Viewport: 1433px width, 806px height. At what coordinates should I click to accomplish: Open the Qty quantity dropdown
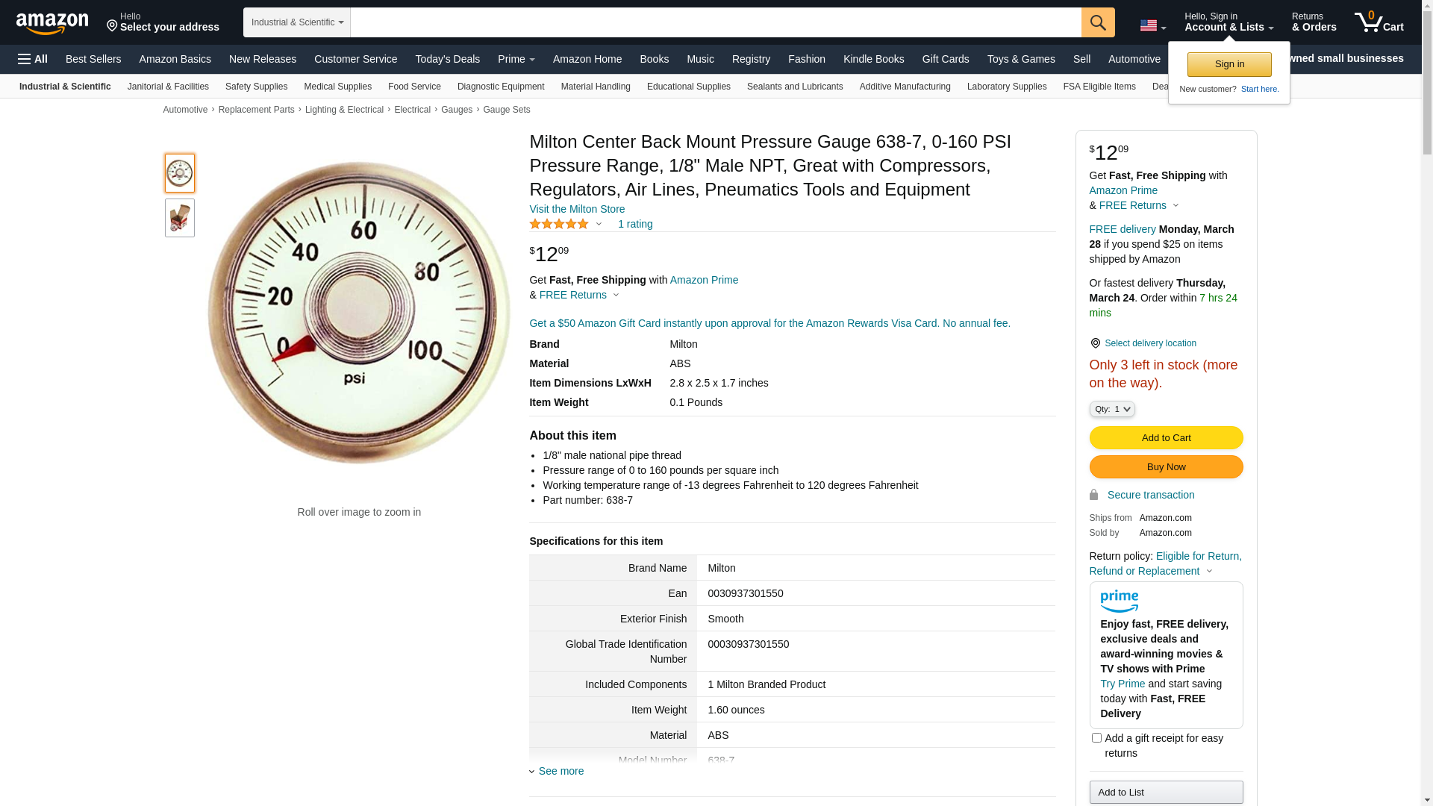click(1111, 409)
